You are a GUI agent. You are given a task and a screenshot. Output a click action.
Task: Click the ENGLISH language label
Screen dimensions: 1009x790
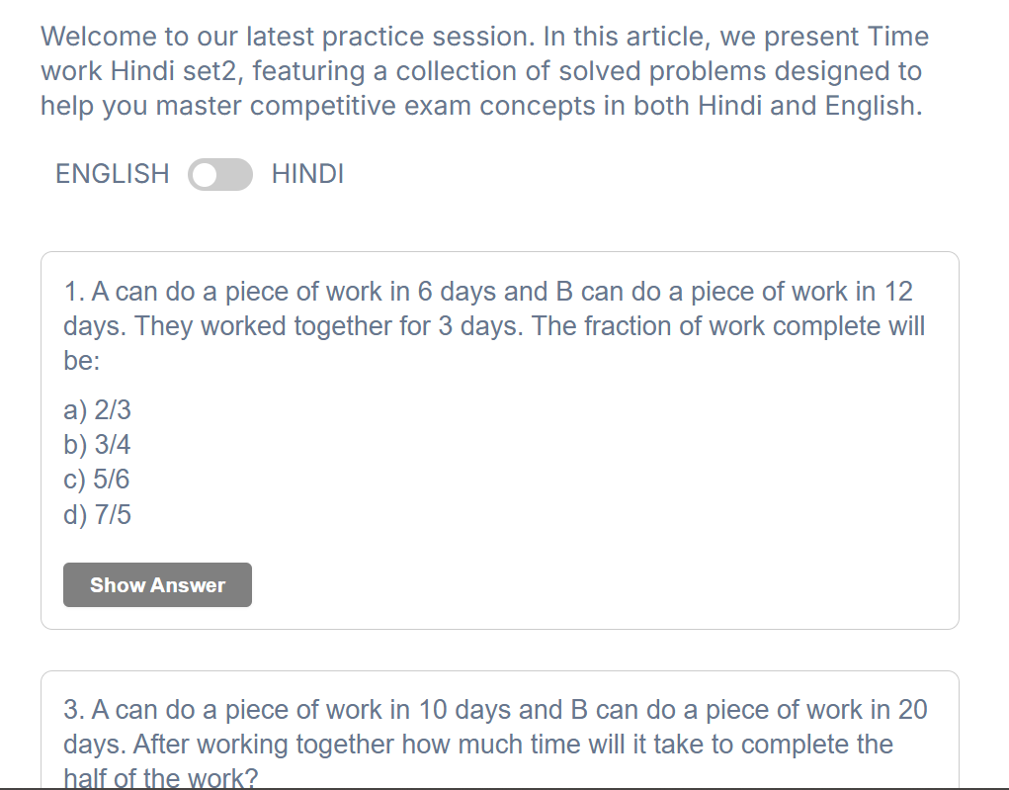(x=113, y=175)
